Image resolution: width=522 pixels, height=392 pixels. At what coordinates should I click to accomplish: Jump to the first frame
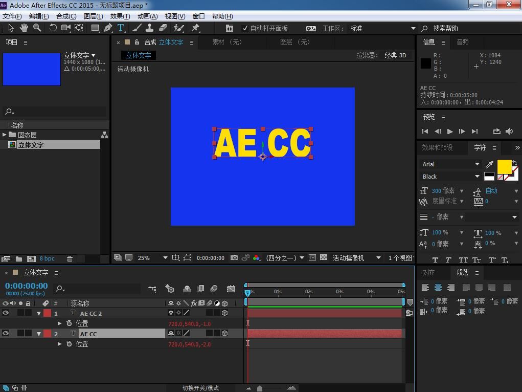[x=425, y=132]
